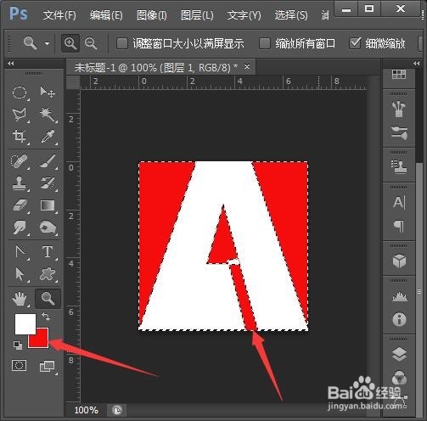427x421 pixels.
Task: Click the red triangle inside the letter A
Action: [x=222, y=240]
